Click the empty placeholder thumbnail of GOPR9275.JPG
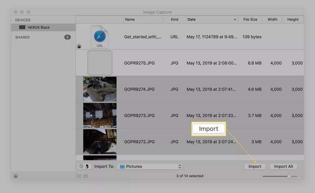Image resolution: width=315 pixels, height=193 pixels. 100,63
